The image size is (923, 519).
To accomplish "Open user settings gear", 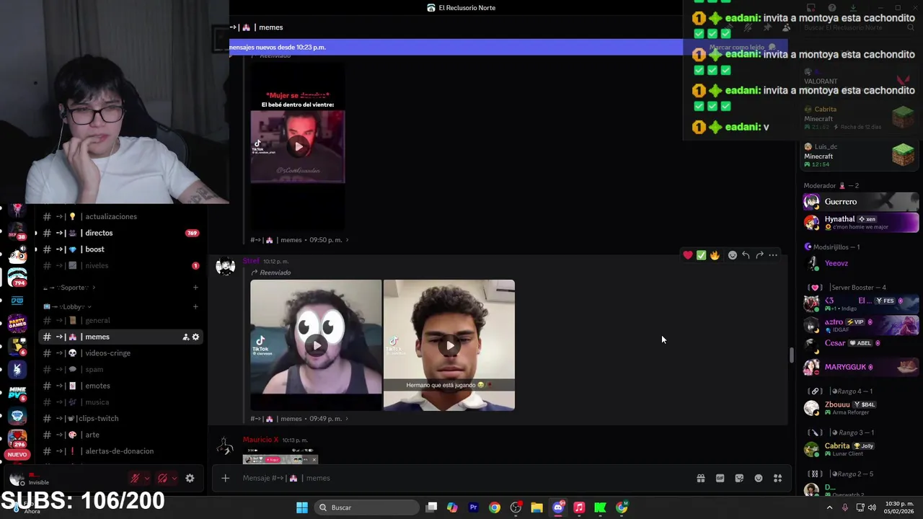I will 190,478.
